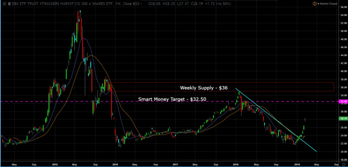This screenshot has height=167, width=348.
Task: Click the 36.00 price scale label
Action: pyautogui.click(x=344, y=87)
